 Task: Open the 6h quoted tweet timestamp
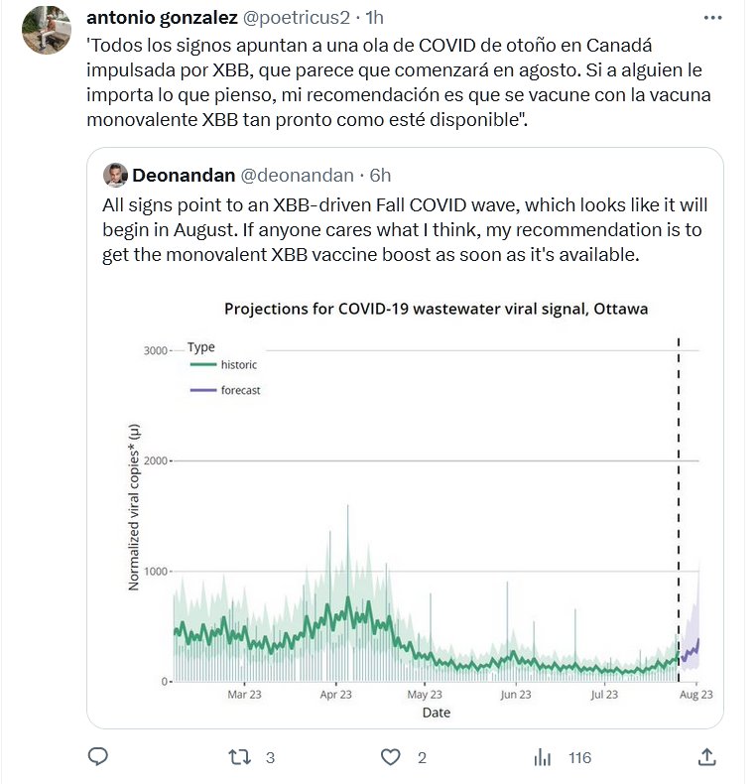[380, 175]
